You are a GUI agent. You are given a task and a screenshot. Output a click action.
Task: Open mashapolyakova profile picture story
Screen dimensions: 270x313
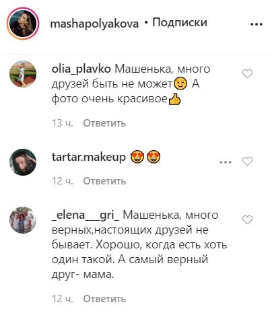coord(23,24)
